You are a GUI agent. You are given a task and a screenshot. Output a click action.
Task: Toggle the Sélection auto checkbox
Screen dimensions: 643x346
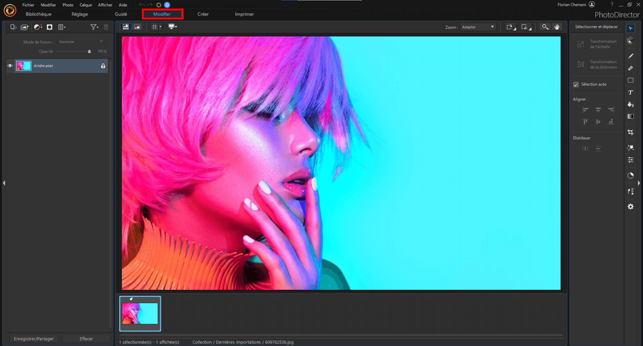tap(576, 84)
